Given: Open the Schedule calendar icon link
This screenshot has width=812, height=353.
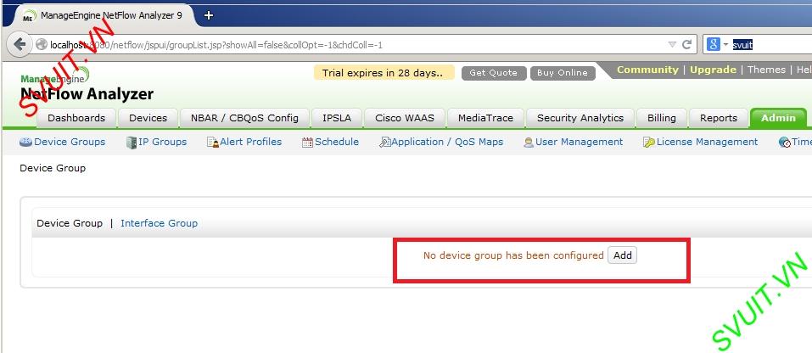Looking at the screenshot, I should coord(307,142).
